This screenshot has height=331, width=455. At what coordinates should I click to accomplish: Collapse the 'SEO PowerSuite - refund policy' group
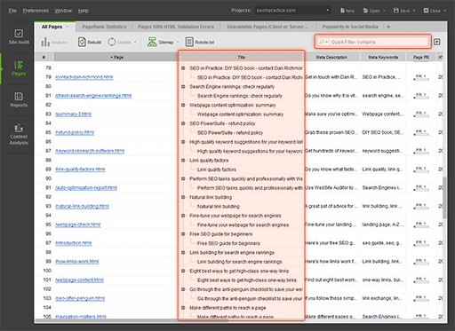183,123
